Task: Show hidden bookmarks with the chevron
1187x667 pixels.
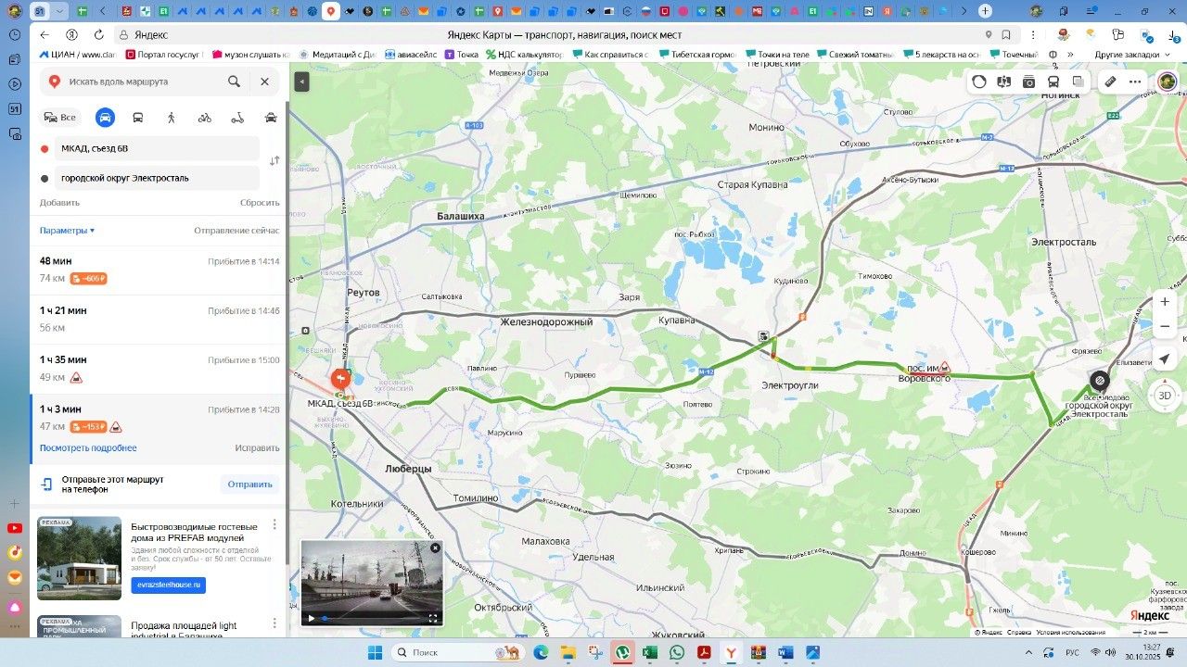Action: click(x=1070, y=55)
